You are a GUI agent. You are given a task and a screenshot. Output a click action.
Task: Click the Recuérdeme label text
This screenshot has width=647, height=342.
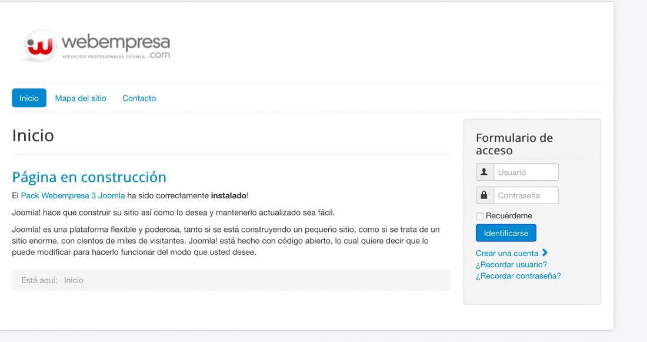tap(509, 215)
